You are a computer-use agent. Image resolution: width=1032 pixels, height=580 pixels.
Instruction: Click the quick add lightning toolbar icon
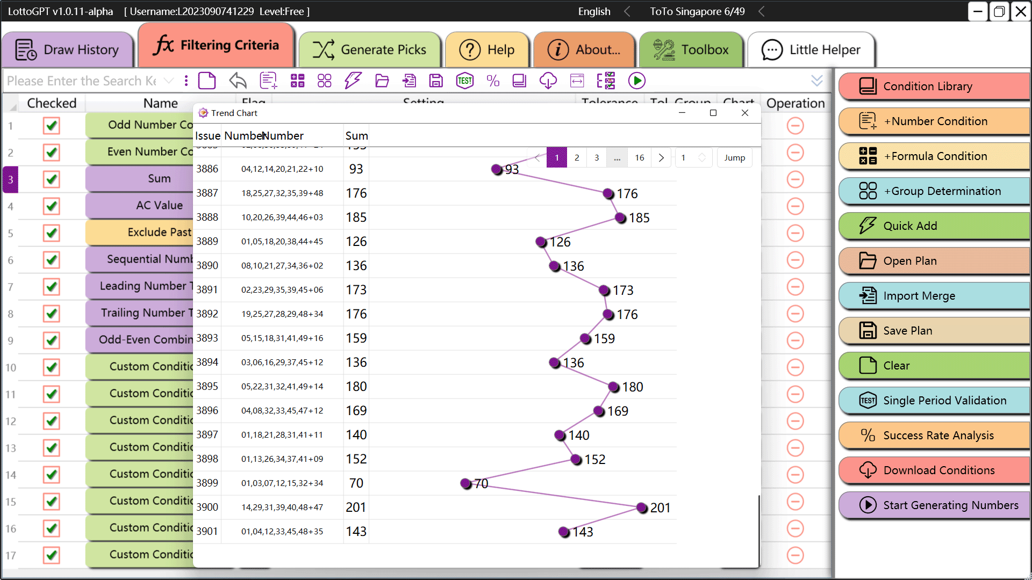(x=353, y=81)
